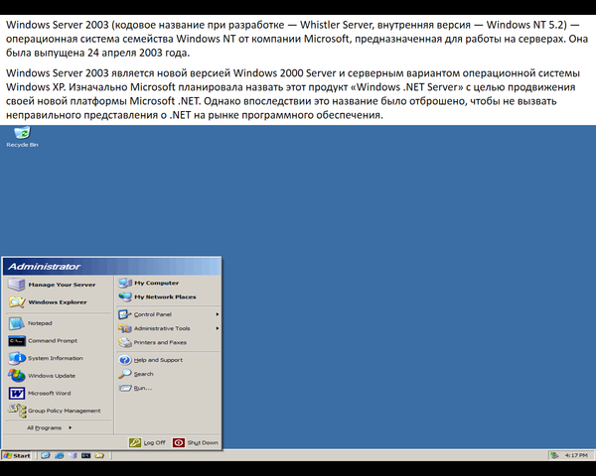Launch Windows Explorer from the Start menu

tap(57, 301)
